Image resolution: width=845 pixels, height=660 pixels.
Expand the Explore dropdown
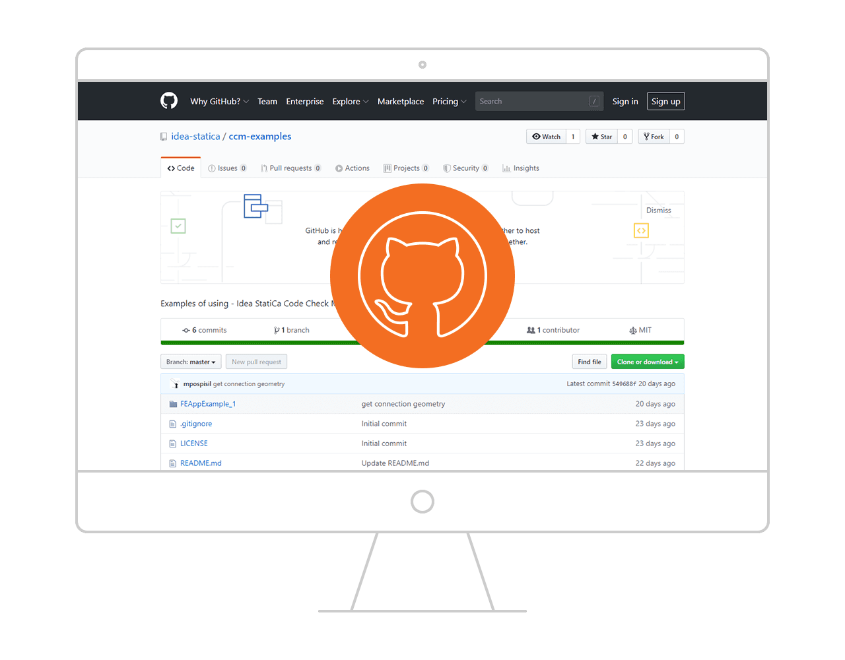(x=351, y=101)
